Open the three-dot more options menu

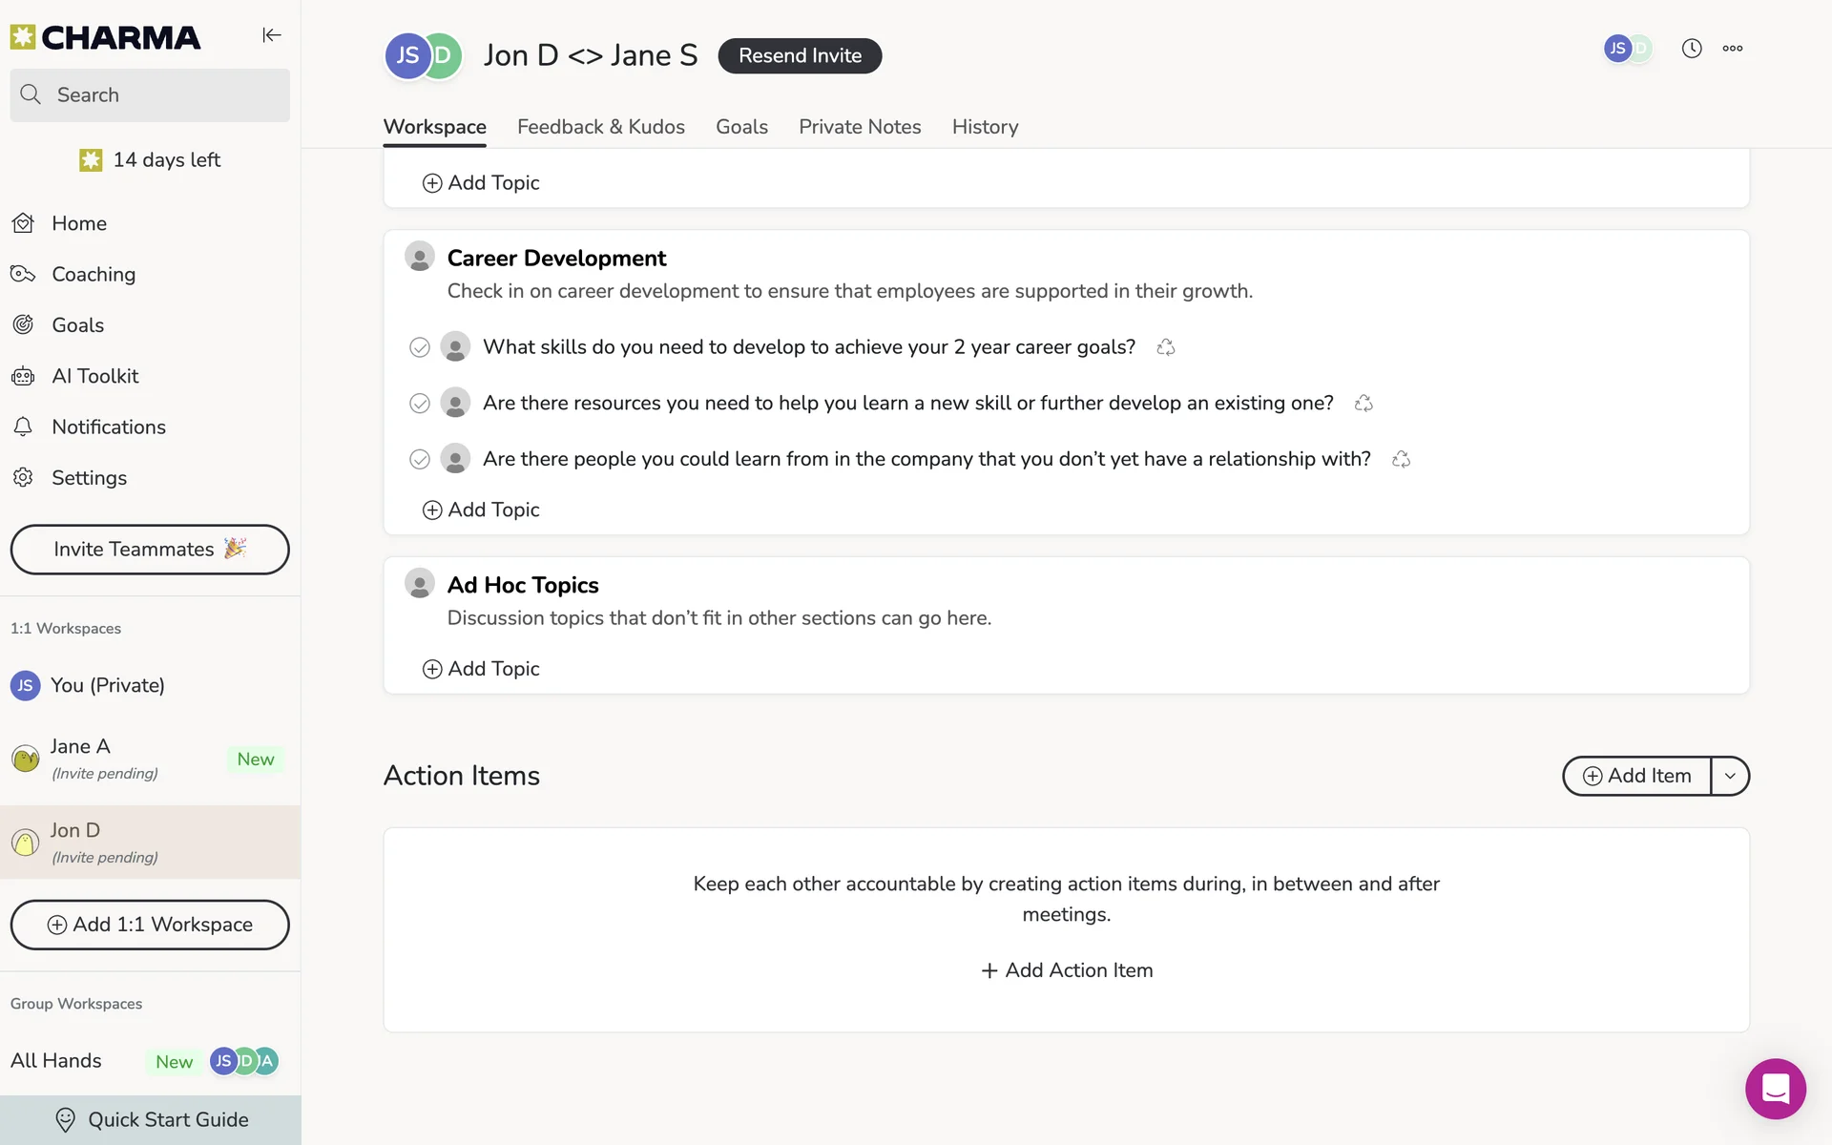click(1732, 49)
